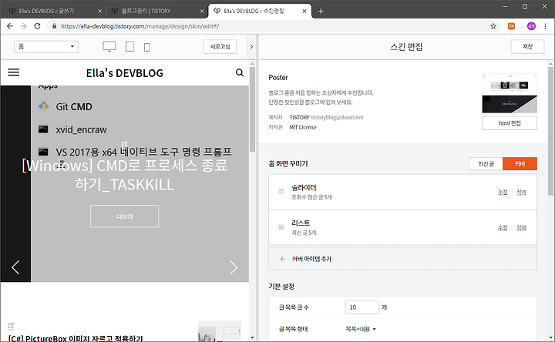555x342 pixels.
Task: Click the 글 목록 글 수 input field
Action: tap(362, 307)
